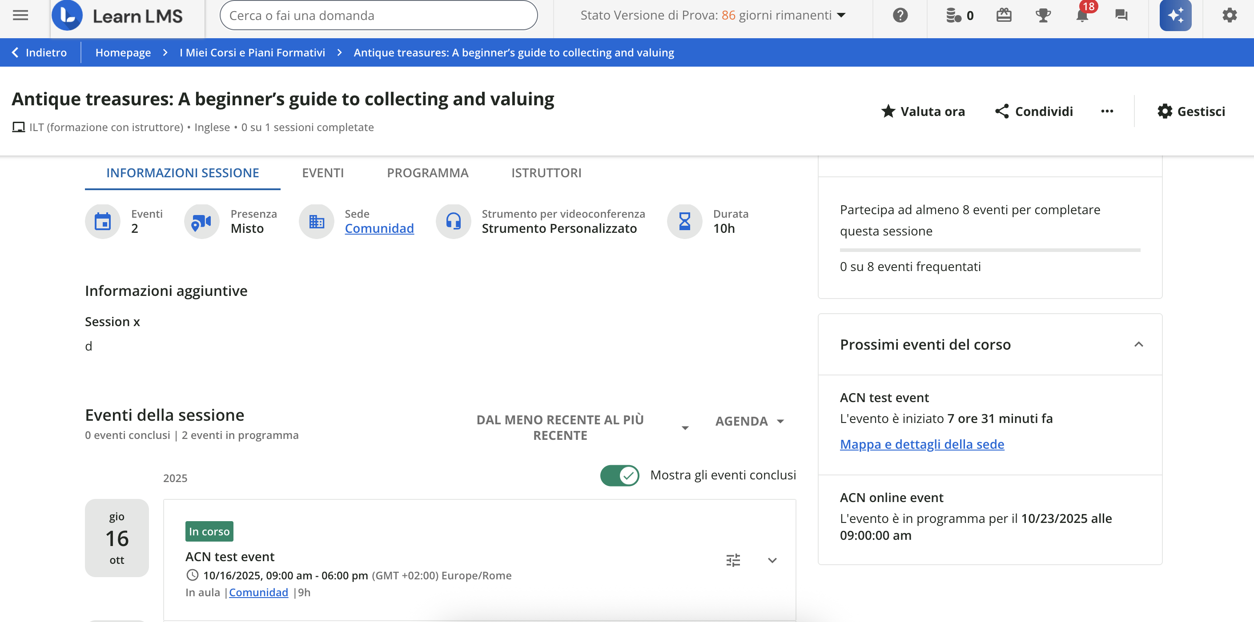Image resolution: width=1254 pixels, height=622 pixels.
Task: Click the Gestisci button
Action: tap(1191, 112)
